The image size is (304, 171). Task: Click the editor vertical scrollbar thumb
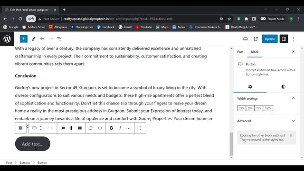click(x=231, y=143)
